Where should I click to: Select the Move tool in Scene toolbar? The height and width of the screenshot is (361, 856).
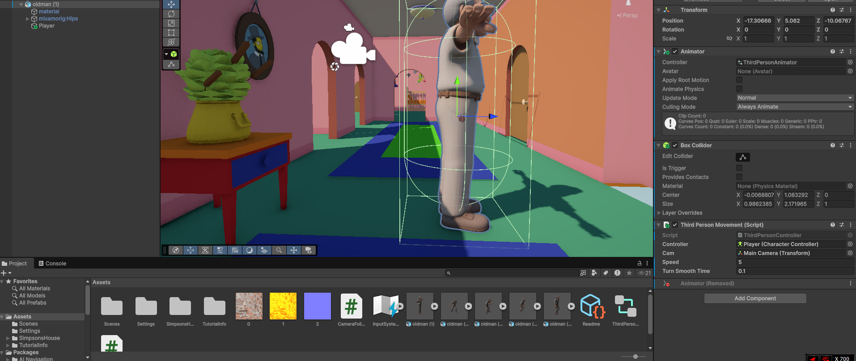coord(171,4)
